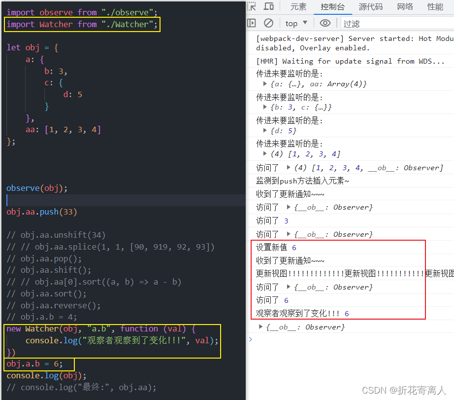Show the console sidebar panel icon
The width and height of the screenshot is (454, 400).
point(252,23)
